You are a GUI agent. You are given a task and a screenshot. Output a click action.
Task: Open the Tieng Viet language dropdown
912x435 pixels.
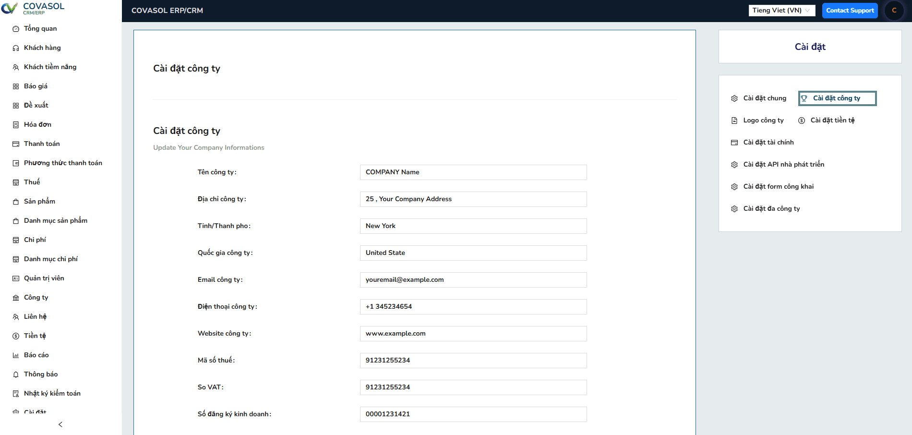(781, 10)
